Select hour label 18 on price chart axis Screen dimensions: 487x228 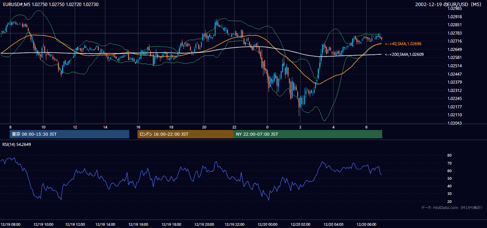pos(171,127)
